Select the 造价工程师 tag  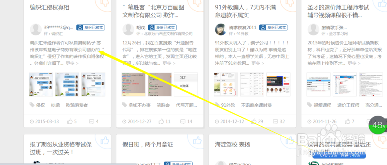tap(348, 105)
